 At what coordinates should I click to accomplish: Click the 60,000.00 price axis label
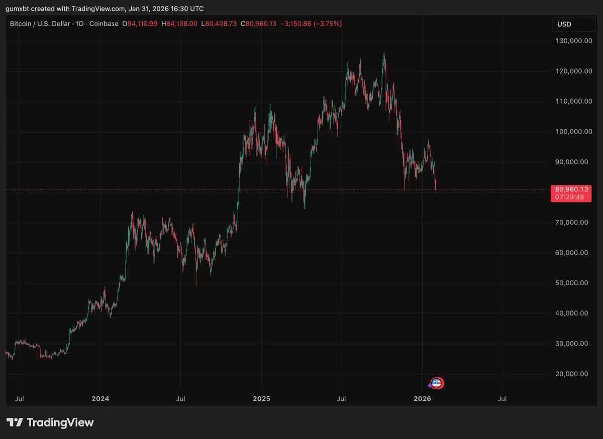coord(572,253)
